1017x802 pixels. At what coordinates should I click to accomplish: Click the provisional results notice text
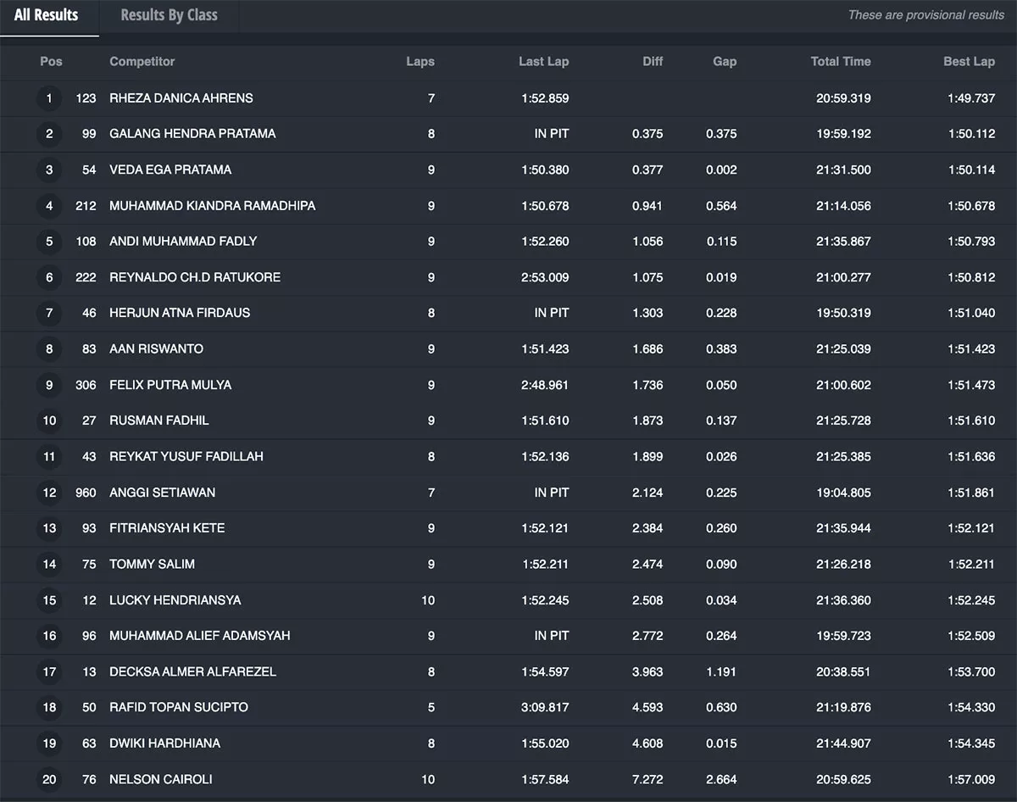tap(925, 15)
